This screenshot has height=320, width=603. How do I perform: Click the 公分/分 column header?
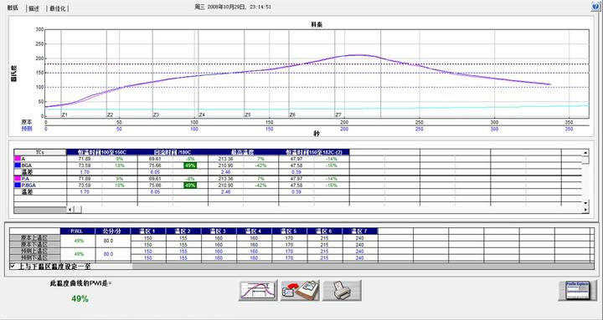[113, 231]
